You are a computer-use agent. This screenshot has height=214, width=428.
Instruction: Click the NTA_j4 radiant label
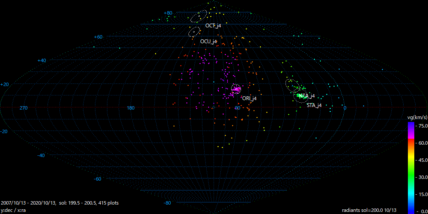click(x=307, y=96)
